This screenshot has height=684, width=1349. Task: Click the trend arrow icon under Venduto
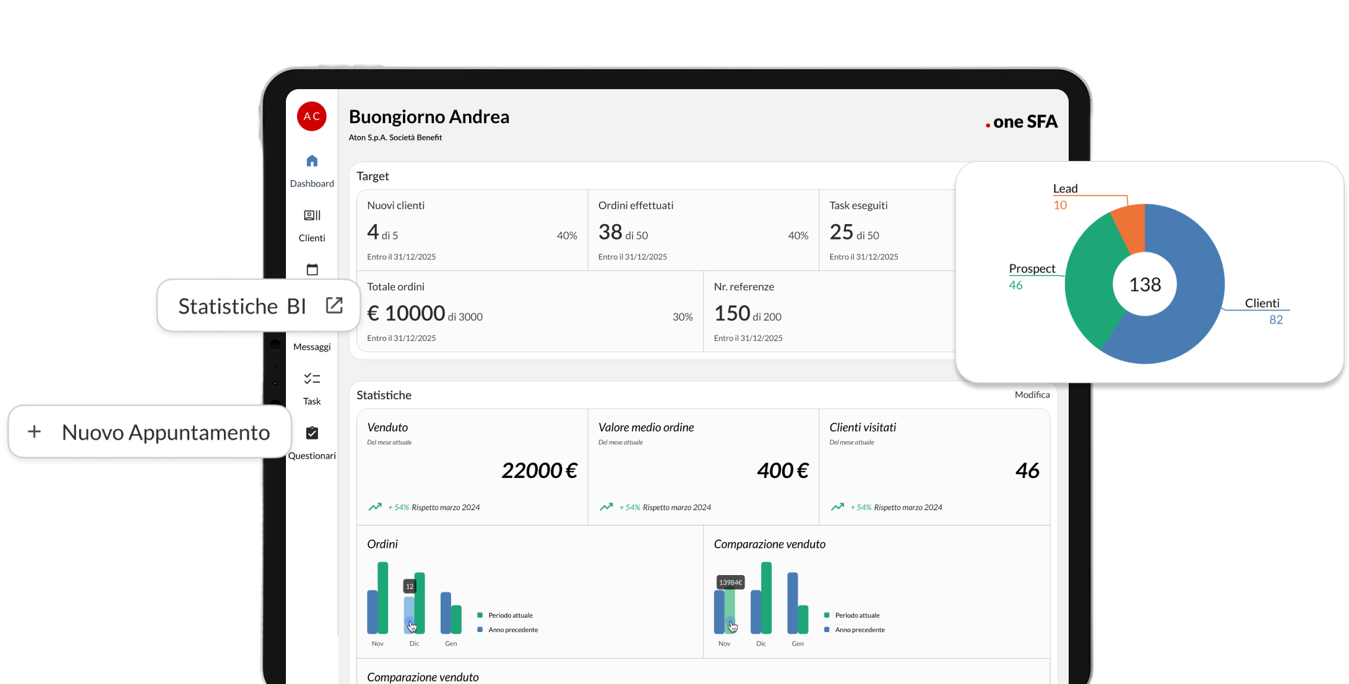coord(375,507)
